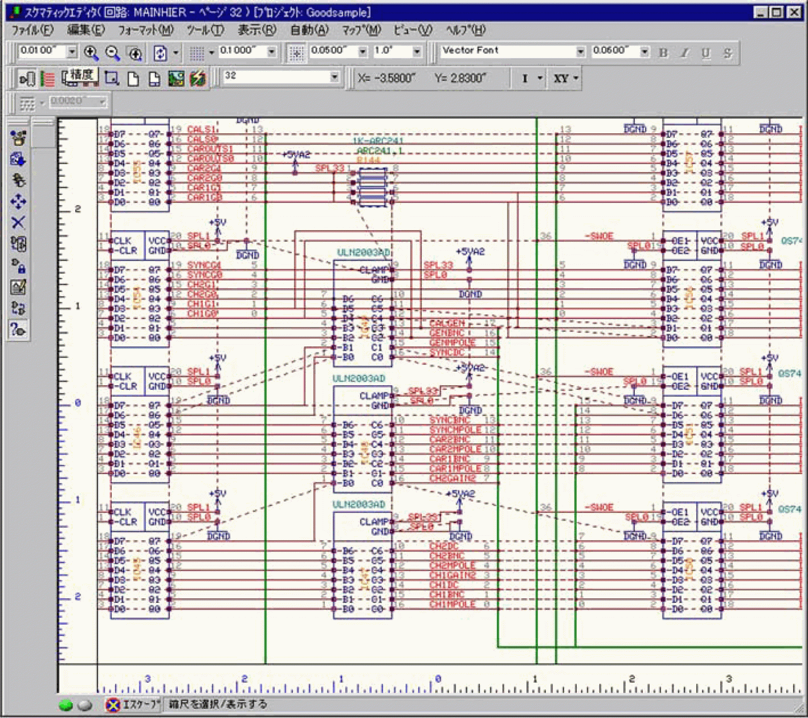Viewport: 808px width, 718px height.
Task: Toggle Bold text formatting
Action: 663,53
